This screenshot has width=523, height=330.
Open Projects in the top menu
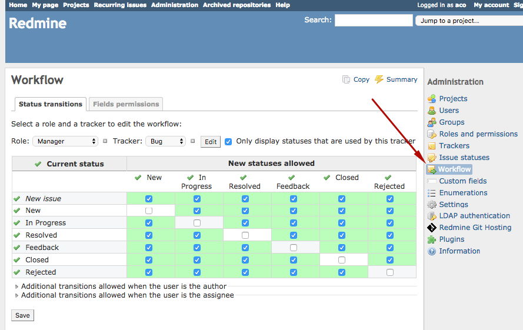point(76,5)
